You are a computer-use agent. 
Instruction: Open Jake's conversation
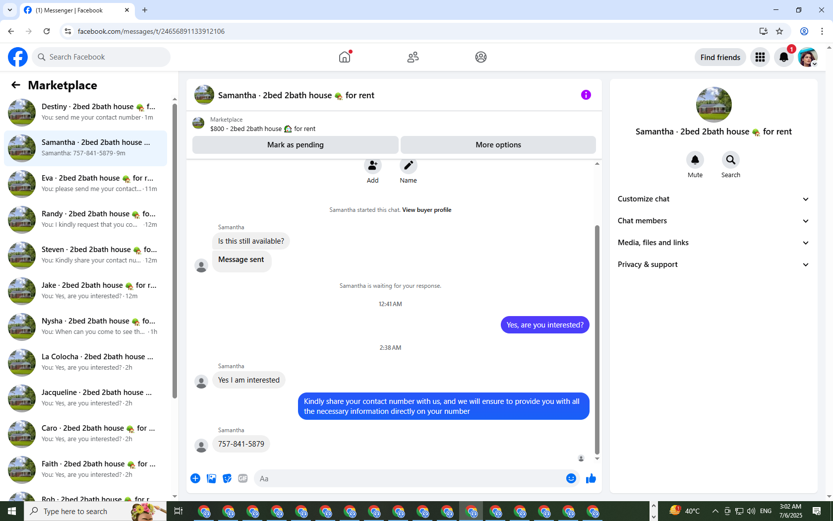(x=85, y=291)
